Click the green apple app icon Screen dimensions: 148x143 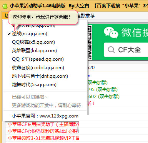click(x=5, y=6)
